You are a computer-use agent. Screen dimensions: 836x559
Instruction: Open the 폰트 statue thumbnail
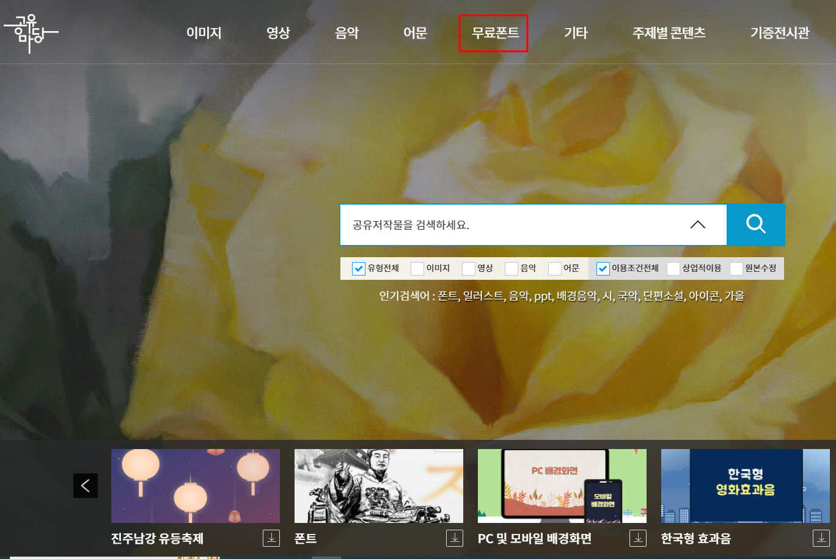[379, 486]
